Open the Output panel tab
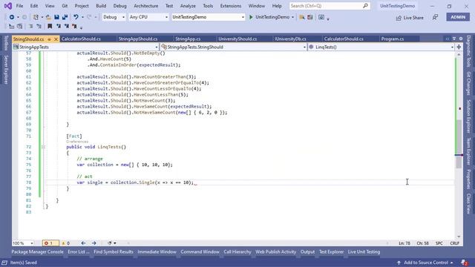This screenshot has width=475, height=267. [307, 251]
